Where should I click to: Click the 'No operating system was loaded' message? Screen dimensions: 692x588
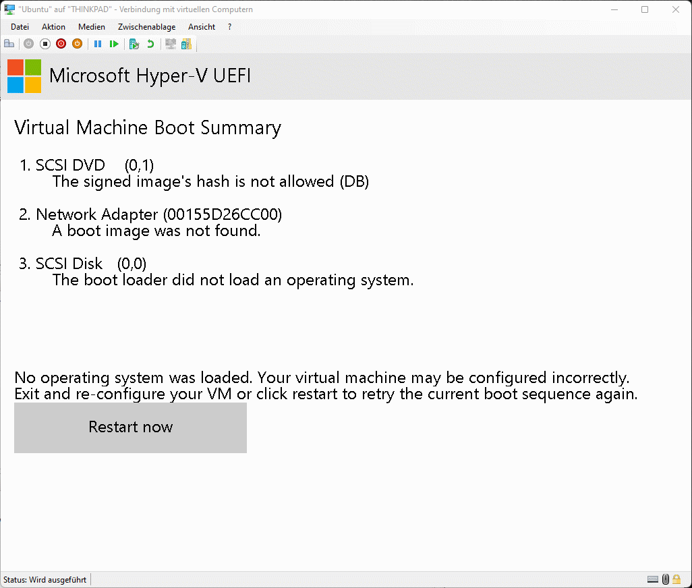[x=322, y=378]
